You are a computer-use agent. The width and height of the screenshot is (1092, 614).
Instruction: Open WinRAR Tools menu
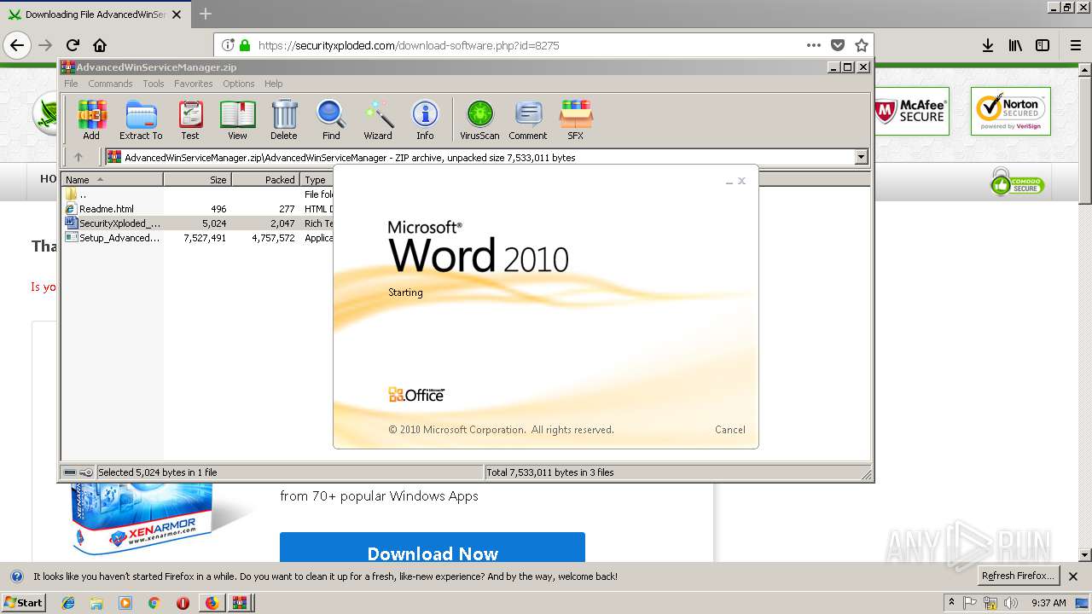pyautogui.click(x=154, y=84)
